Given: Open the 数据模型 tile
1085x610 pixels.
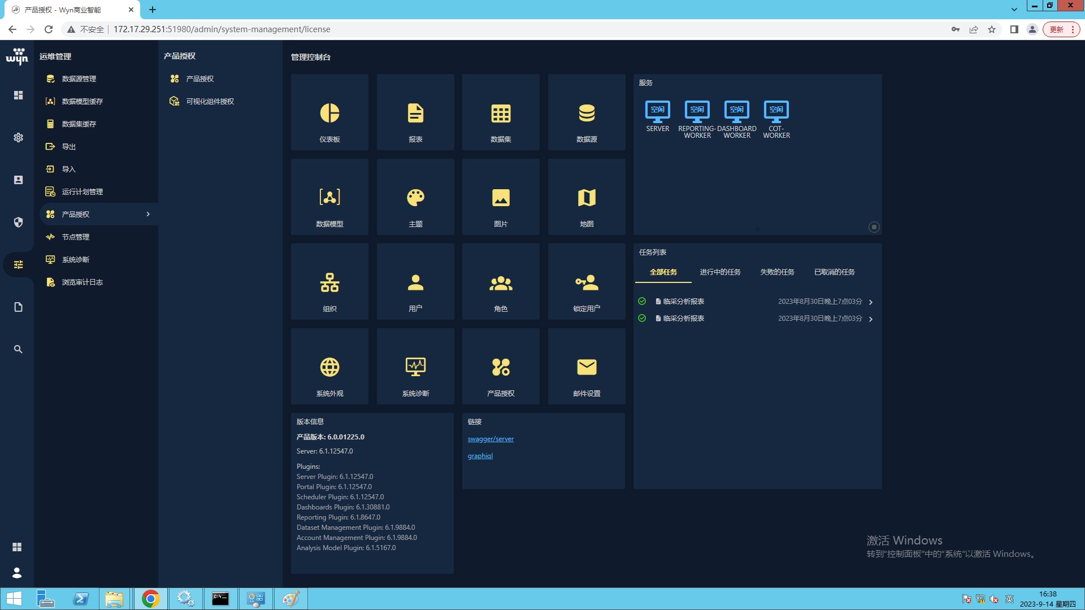Looking at the screenshot, I should point(329,198).
